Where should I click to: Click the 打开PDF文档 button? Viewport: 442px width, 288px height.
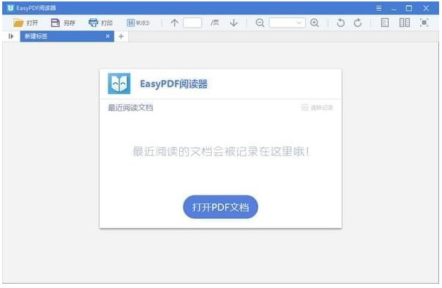click(x=221, y=207)
